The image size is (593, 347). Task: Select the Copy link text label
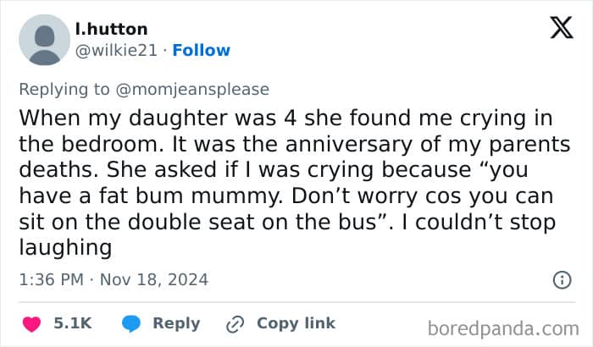(x=296, y=323)
